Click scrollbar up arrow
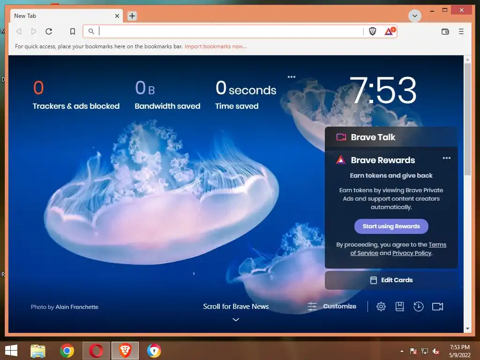480x360 pixels. click(x=467, y=60)
